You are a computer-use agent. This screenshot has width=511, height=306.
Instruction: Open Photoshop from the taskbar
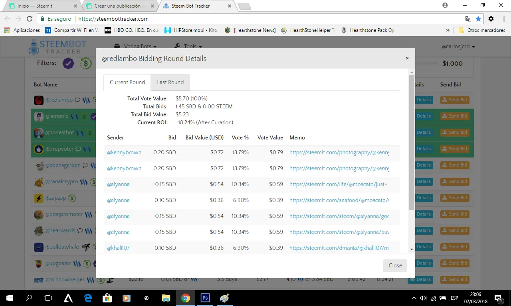click(x=205, y=298)
